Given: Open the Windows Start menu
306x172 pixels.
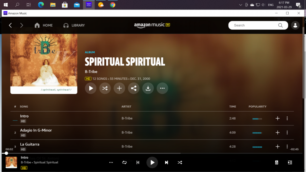Looking at the screenshot, I should [x=6, y=5].
